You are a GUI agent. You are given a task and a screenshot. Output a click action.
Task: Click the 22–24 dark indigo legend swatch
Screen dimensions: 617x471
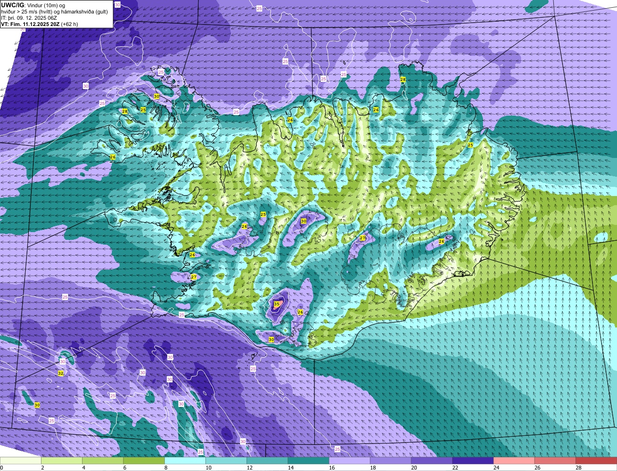click(473, 461)
